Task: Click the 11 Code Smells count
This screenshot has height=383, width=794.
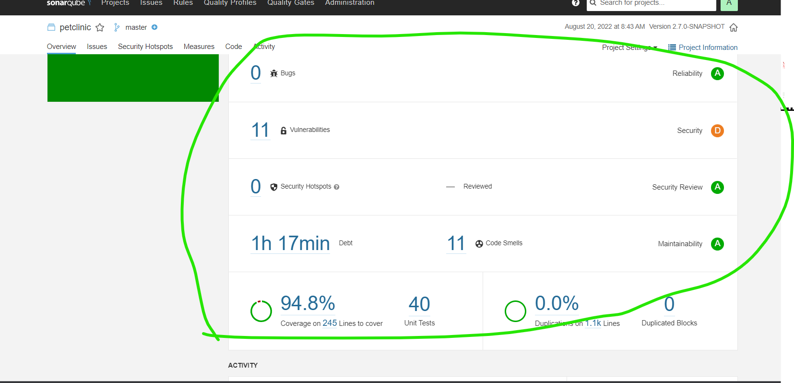Action: 456,243
